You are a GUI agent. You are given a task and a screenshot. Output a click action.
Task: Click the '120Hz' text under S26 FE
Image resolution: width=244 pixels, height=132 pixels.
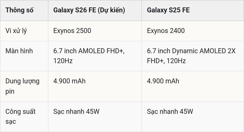(x=63, y=61)
